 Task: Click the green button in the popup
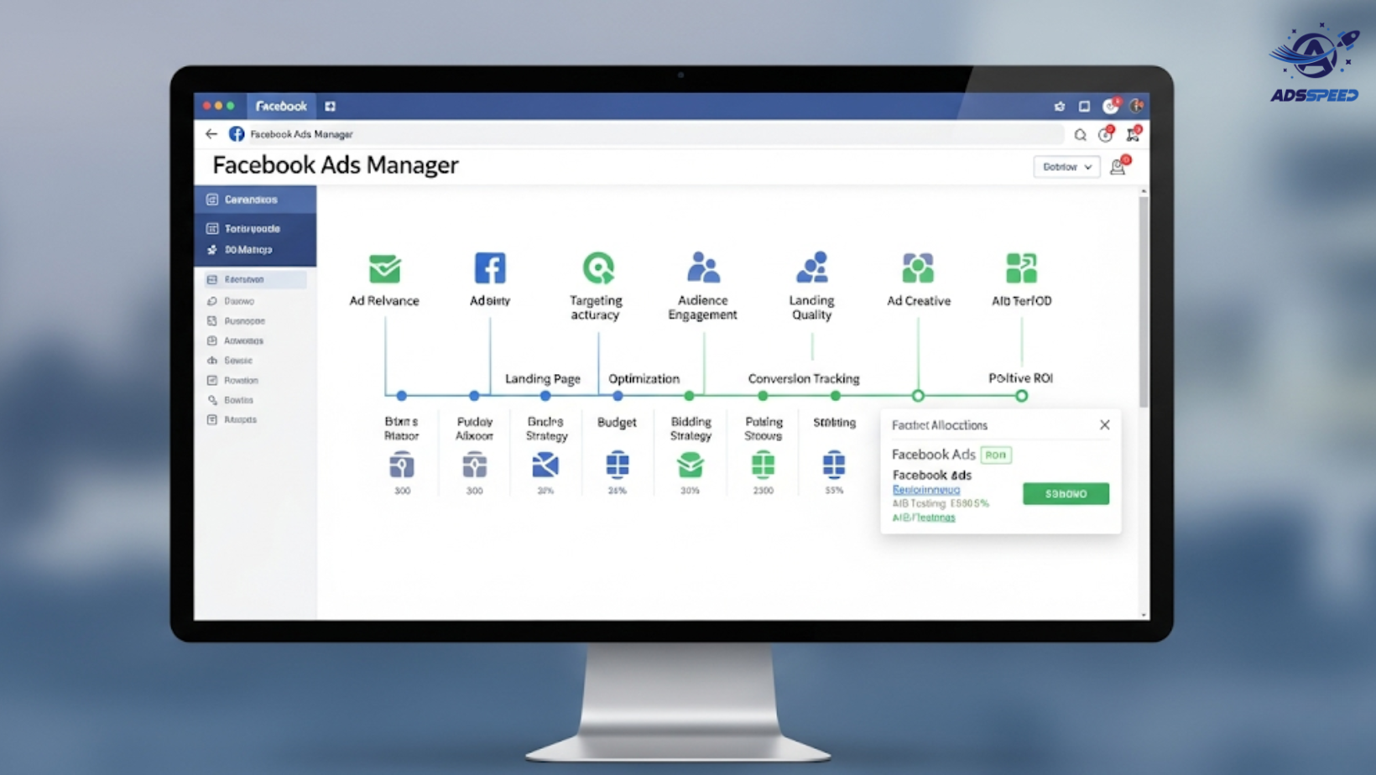(1066, 494)
